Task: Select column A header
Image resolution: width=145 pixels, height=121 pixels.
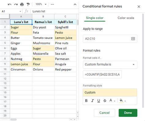Action: [x=21, y=17]
